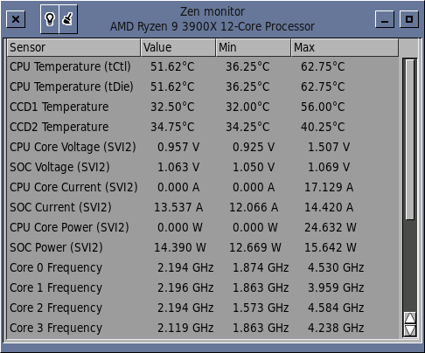The height and width of the screenshot is (353, 425).
Task: Select the CPU Temperature (tCtl) row
Action: pyautogui.click(x=203, y=66)
